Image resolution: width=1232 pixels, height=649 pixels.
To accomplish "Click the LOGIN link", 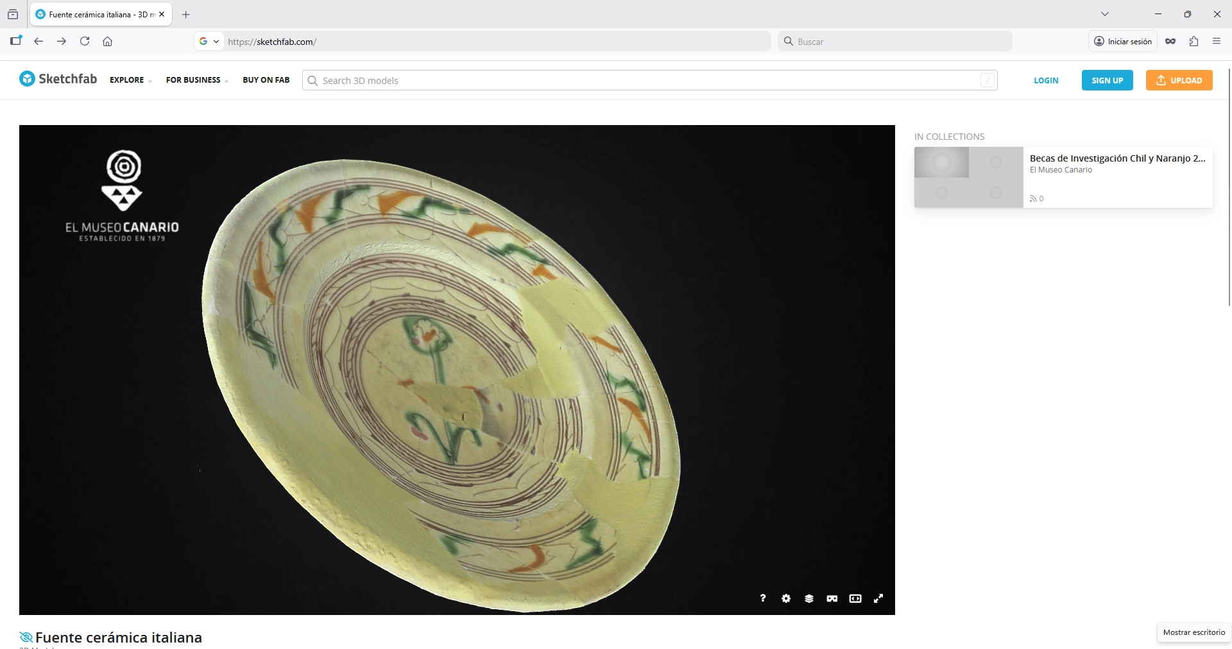I will coord(1046,80).
